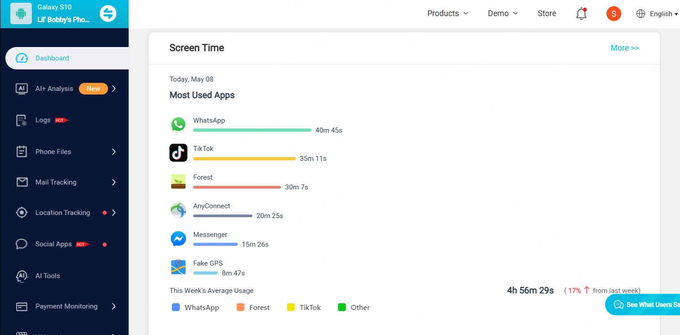Image resolution: width=680 pixels, height=335 pixels.
Task: Click the Forest app icon
Action: 178,181
